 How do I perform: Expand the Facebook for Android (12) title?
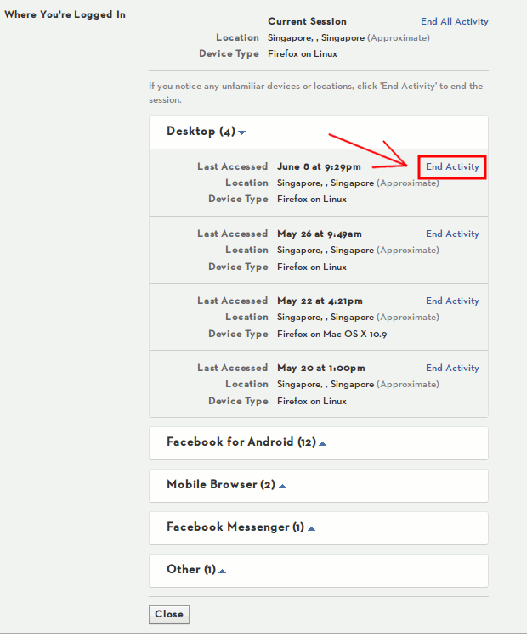point(241,442)
